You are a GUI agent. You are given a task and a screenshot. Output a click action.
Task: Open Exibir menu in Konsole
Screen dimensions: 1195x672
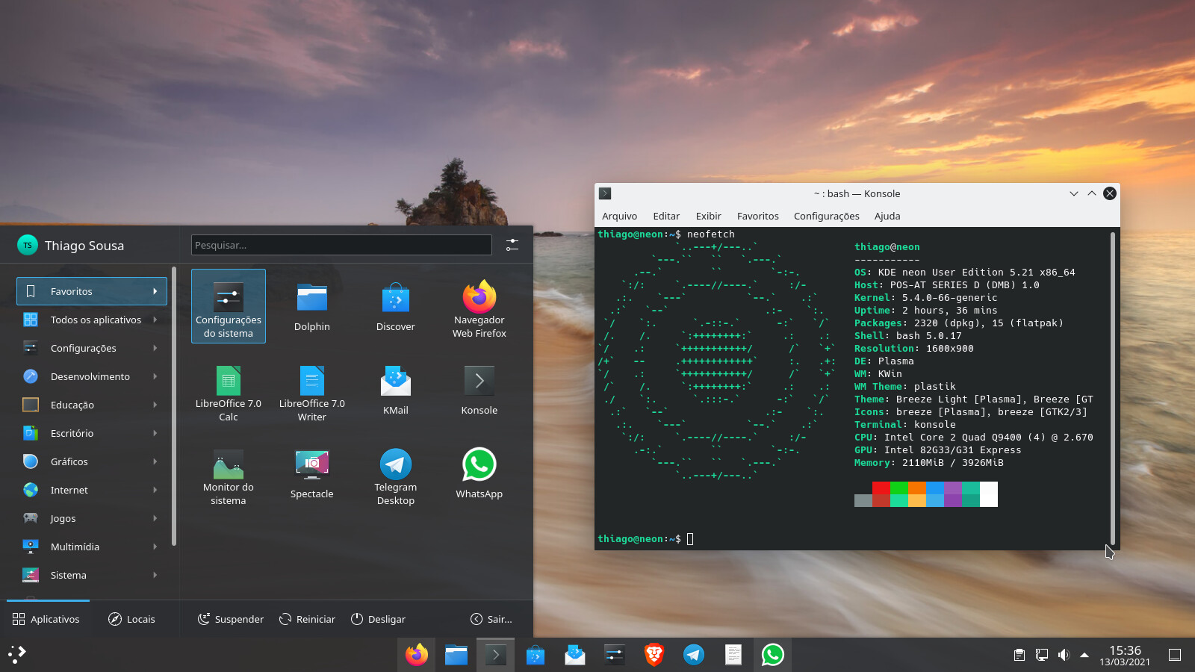[708, 216]
